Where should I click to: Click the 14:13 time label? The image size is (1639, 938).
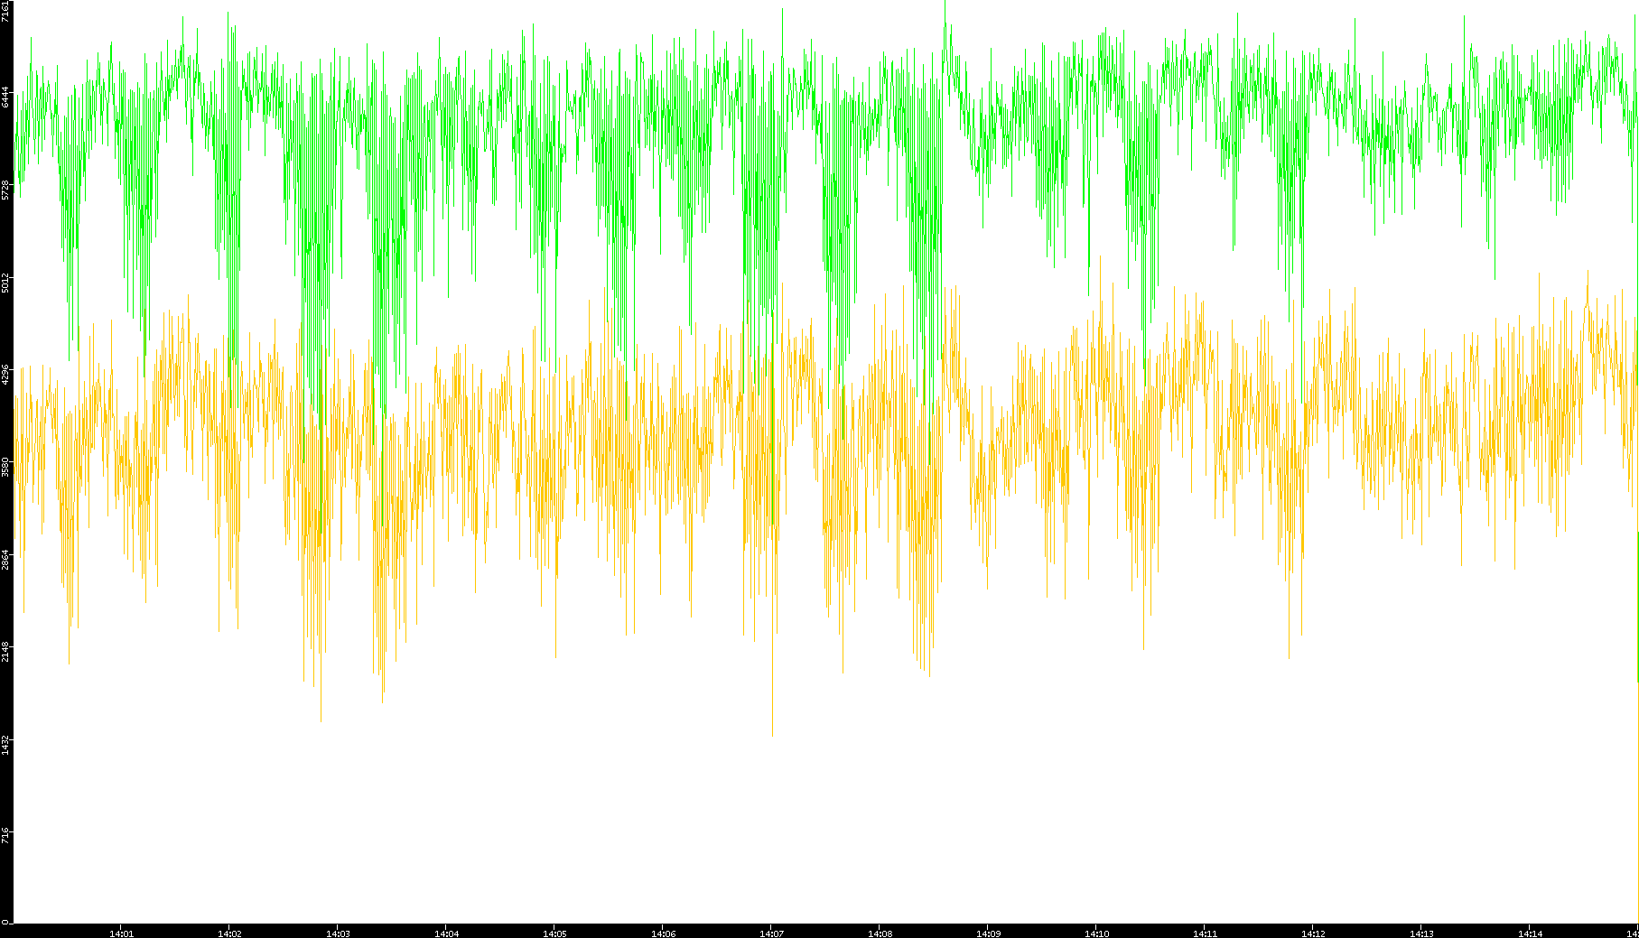[1421, 933]
